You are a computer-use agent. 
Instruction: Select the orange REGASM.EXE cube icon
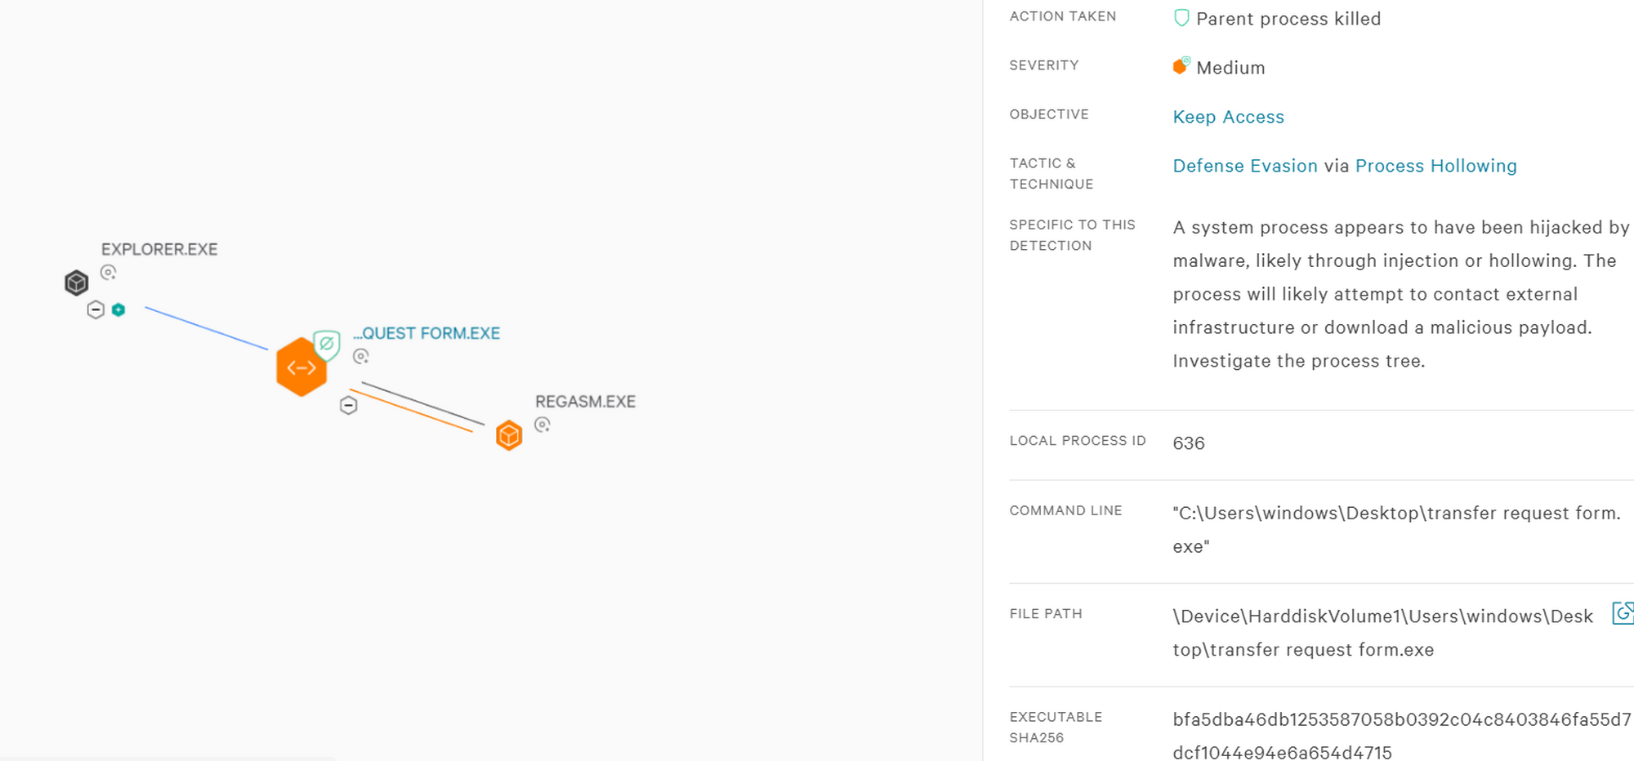[x=508, y=435]
